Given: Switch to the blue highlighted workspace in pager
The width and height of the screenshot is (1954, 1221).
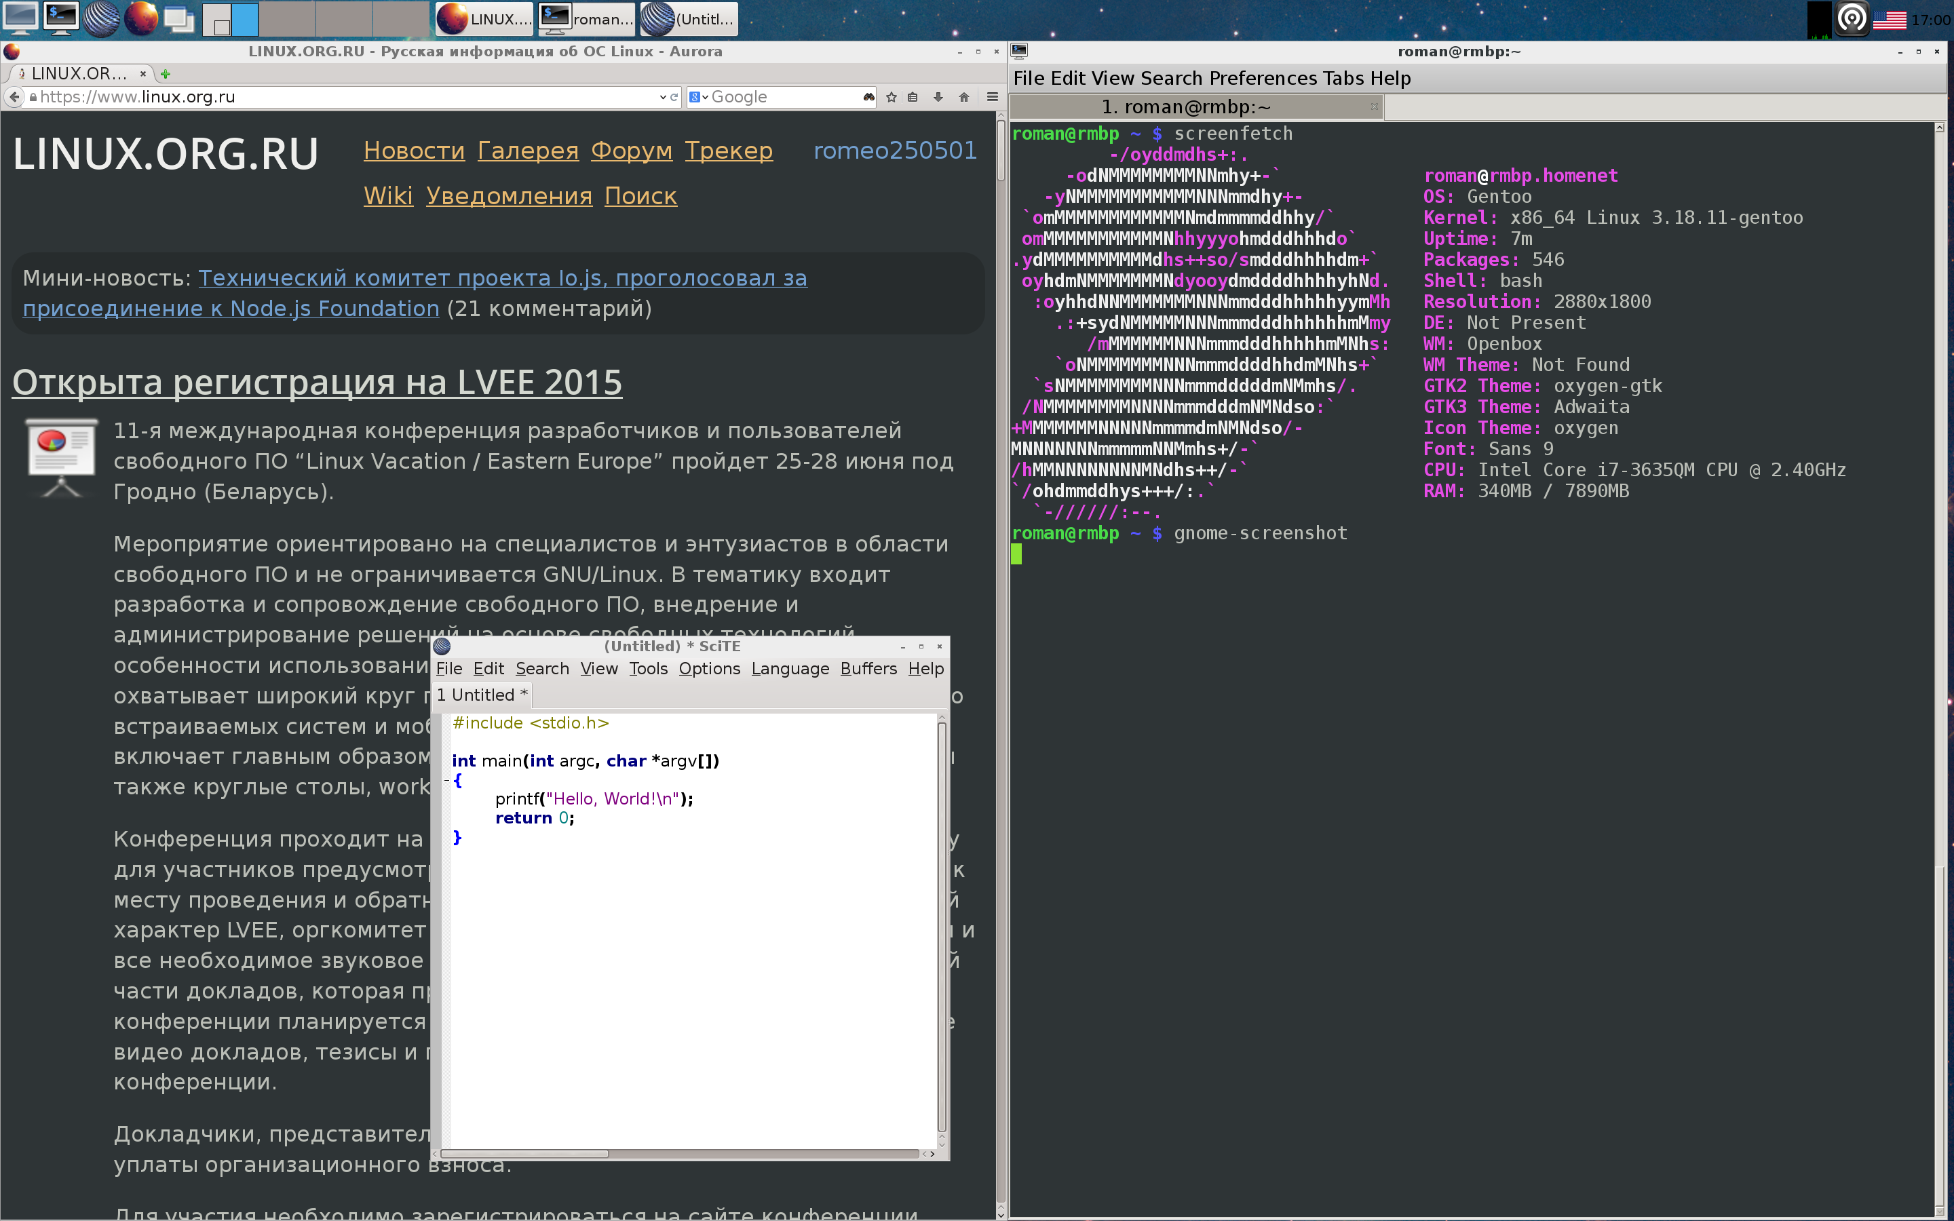Looking at the screenshot, I should click(x=245, y=18).
